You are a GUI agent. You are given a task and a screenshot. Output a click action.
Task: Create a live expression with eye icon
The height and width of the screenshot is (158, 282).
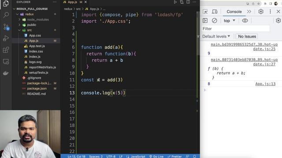click(x=245, y=21)
